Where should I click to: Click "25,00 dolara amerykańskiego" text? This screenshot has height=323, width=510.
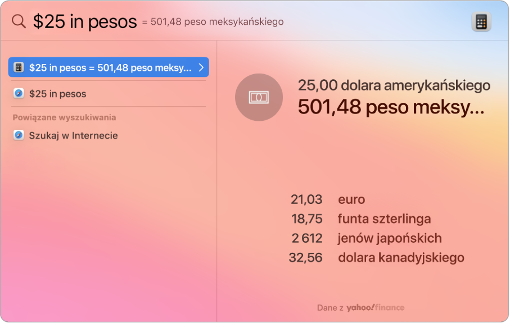(394, 85)
